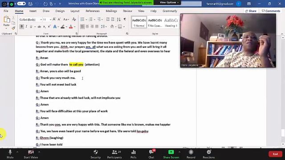The image size is (285, 160).
Task: Click Word's Save icon in title bar
Action: pyautogui.click(x=31, y=4)
